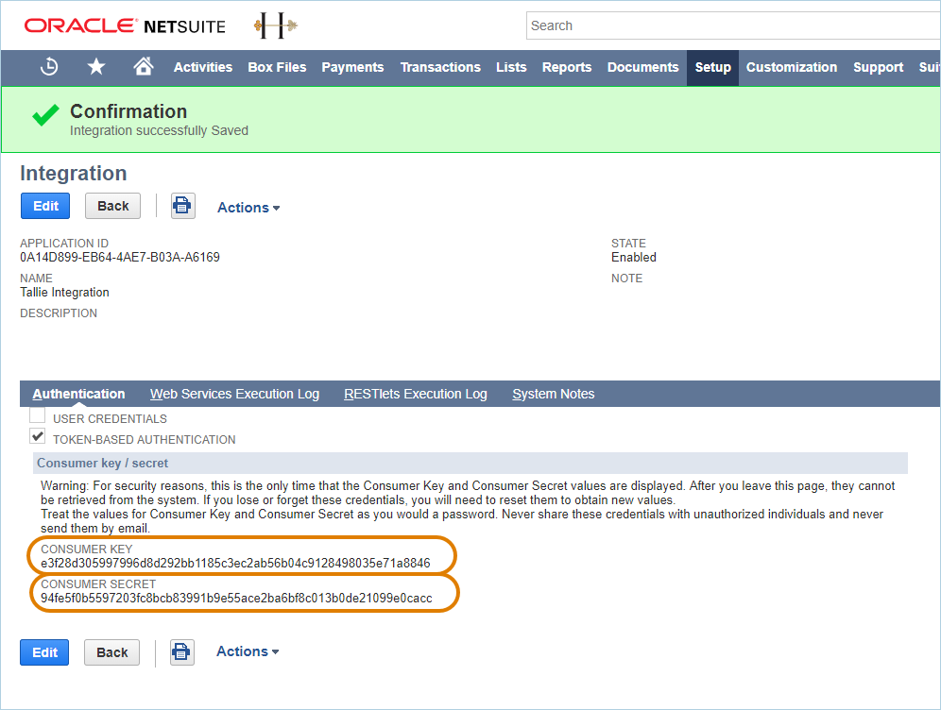Open the System Notes tab

click(554, 394)
